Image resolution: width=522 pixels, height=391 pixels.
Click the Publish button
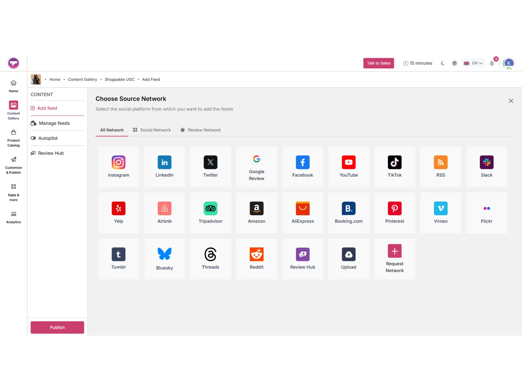pyautogui.click(x=57, y=327)
